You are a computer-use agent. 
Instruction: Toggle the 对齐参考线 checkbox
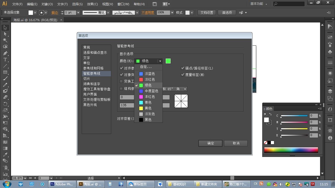(121, 68)
